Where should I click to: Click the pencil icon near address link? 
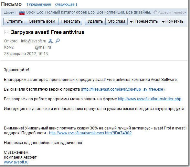pyautogui.click(x=155, y=12)
